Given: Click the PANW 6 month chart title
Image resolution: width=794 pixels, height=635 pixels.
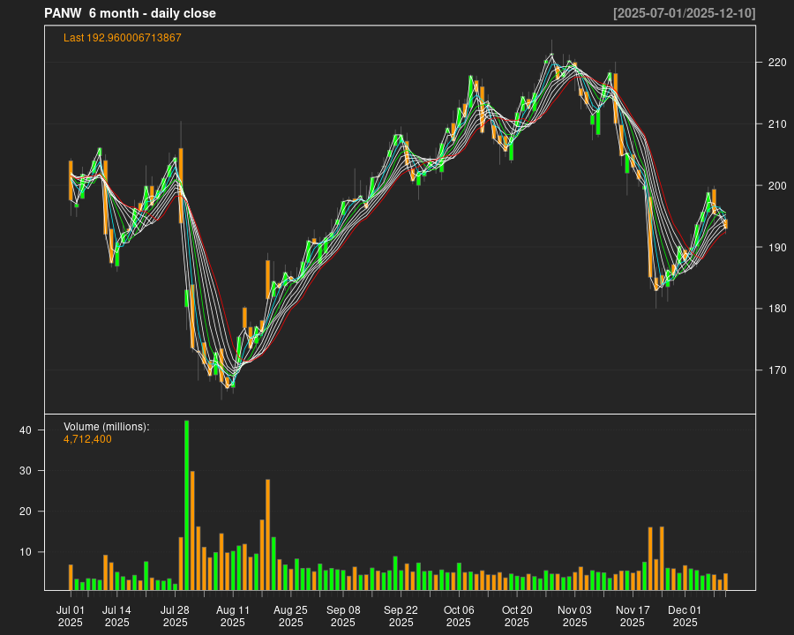Looking at the screenshot, I should click(x=130, y=13).
